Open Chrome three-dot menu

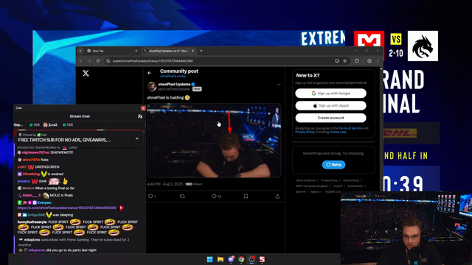[x=378, y=61]
